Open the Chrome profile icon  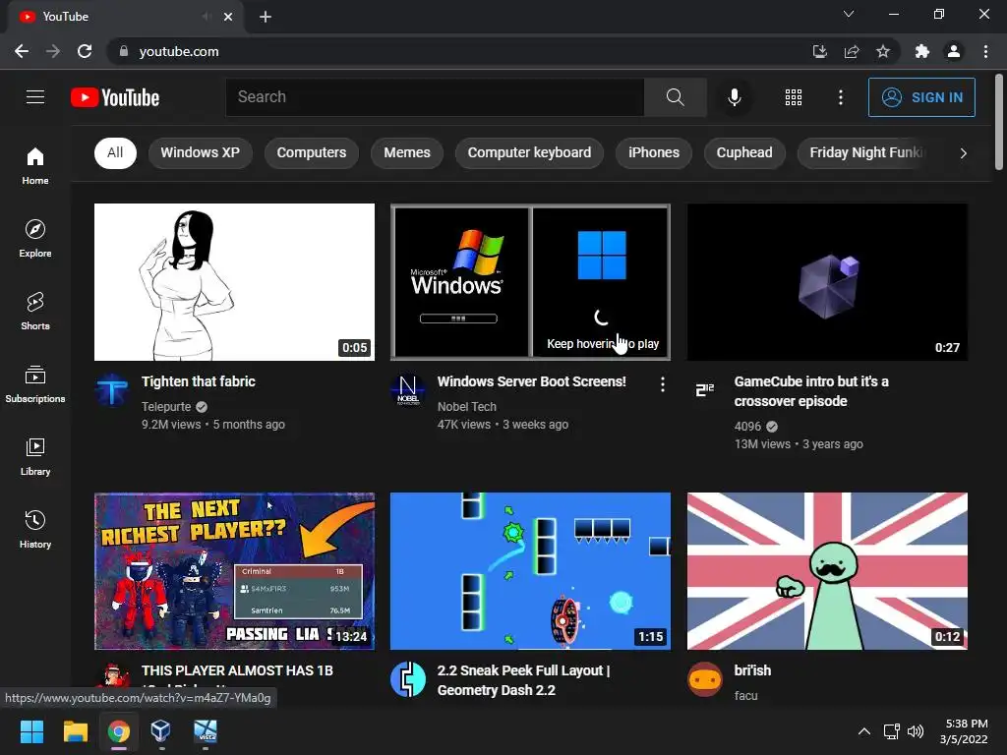point(954,51)
